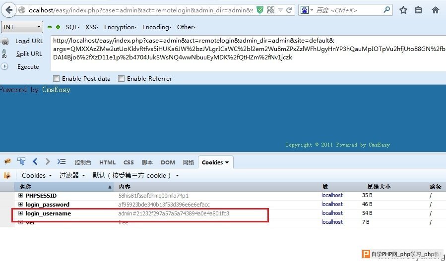Bookmark this page with the star icon
The width and height of the screenshot is (446, 261).
[x=403, y=10]
